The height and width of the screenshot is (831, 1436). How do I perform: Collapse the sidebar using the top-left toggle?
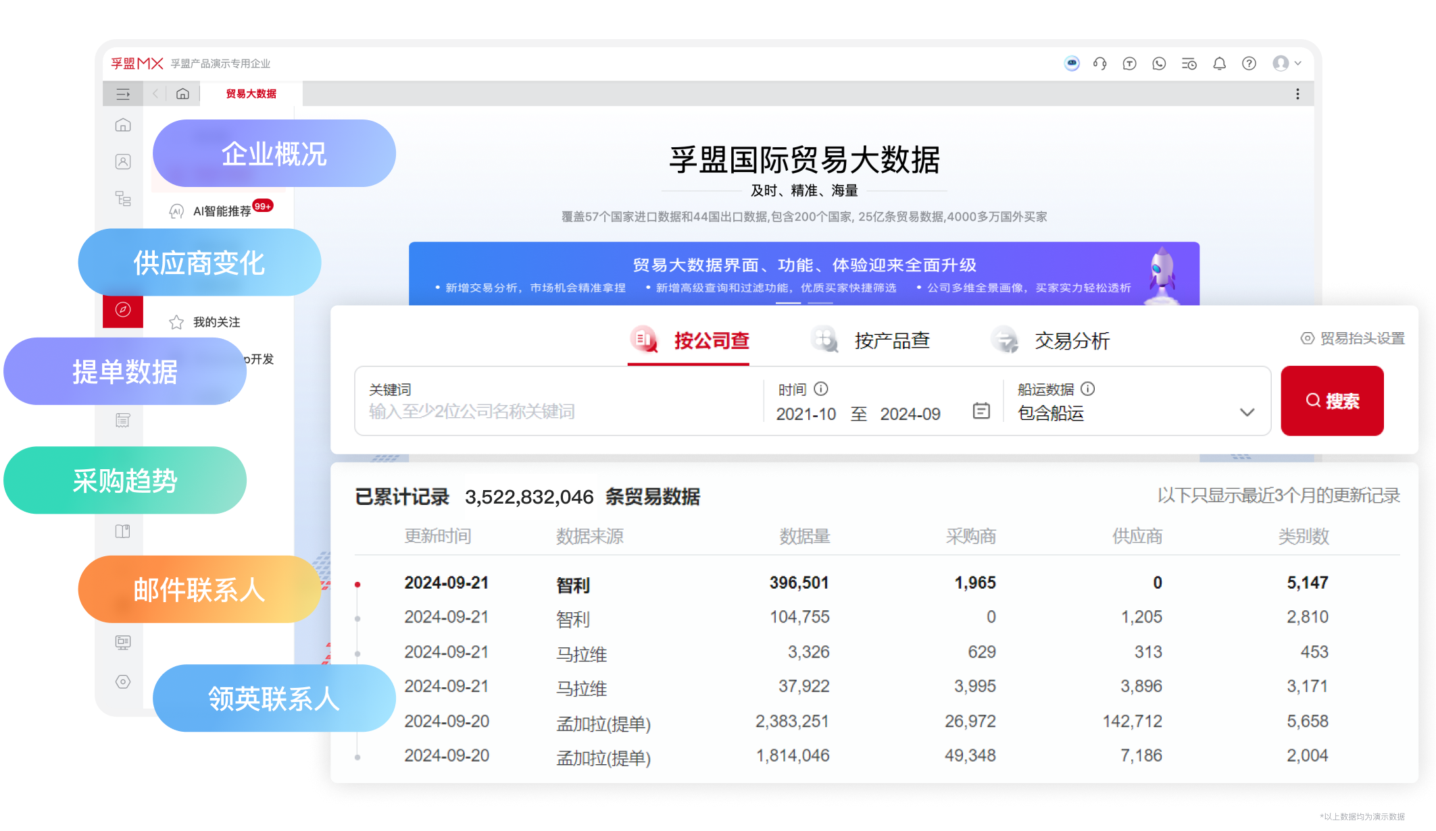[123, 95]
